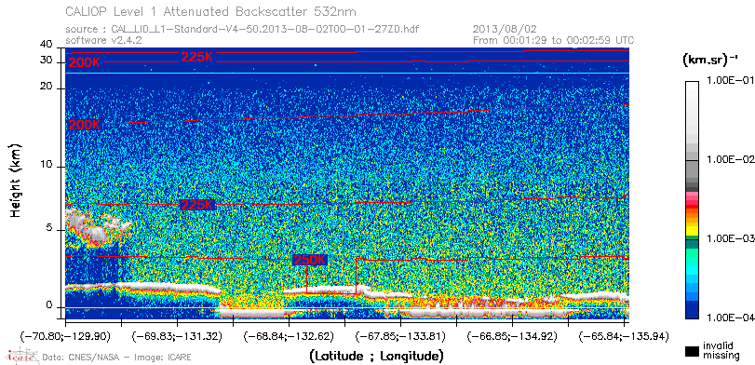
Task: Click the 225K label near top of plot
Action: pos(197,57)
